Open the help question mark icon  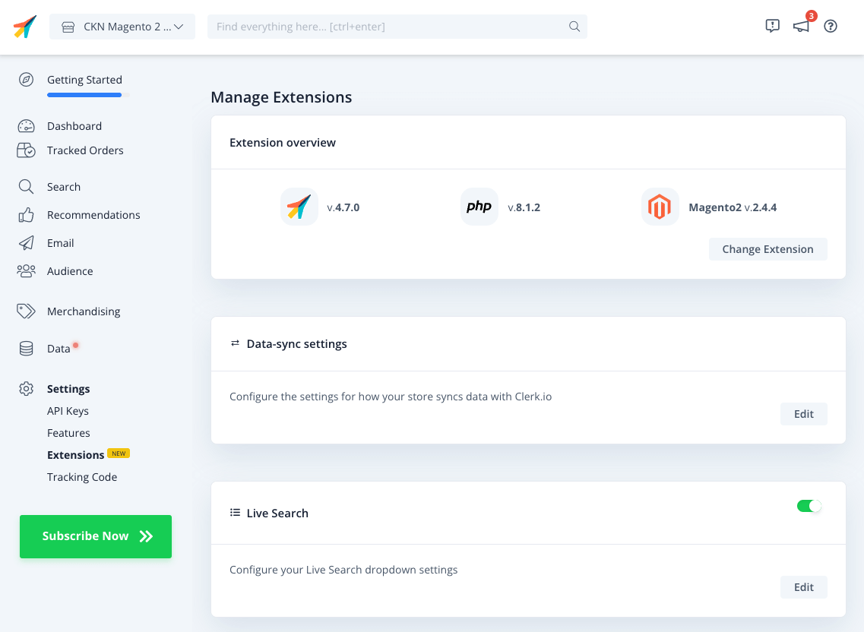[831, 27]
